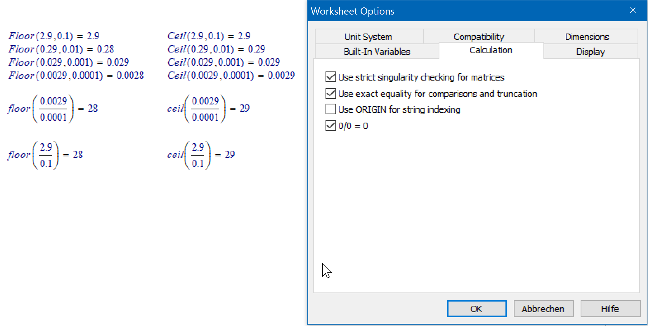Confirm the options with OK
Image resolution: width=648 pixels, height=326 pixels.
tap(477, 309)
